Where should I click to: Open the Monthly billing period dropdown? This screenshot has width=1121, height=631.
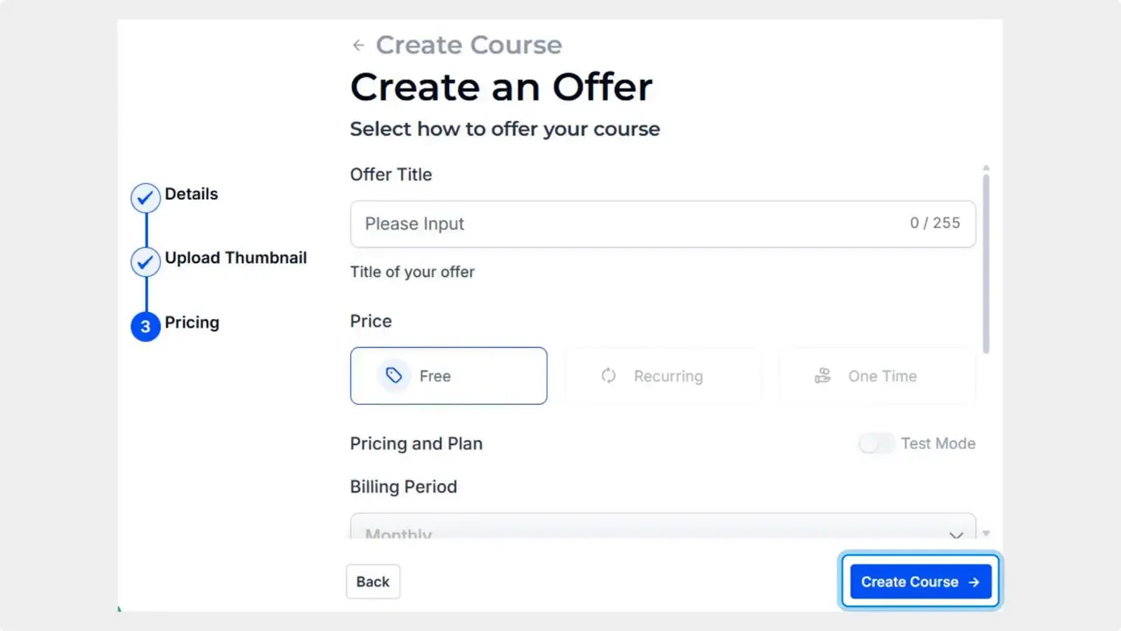point(662,532)
